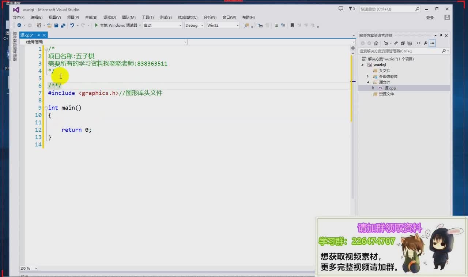Comment out selected lines icon
The width and height of the screenshot is (468, 277).
(x=276, y=25)
